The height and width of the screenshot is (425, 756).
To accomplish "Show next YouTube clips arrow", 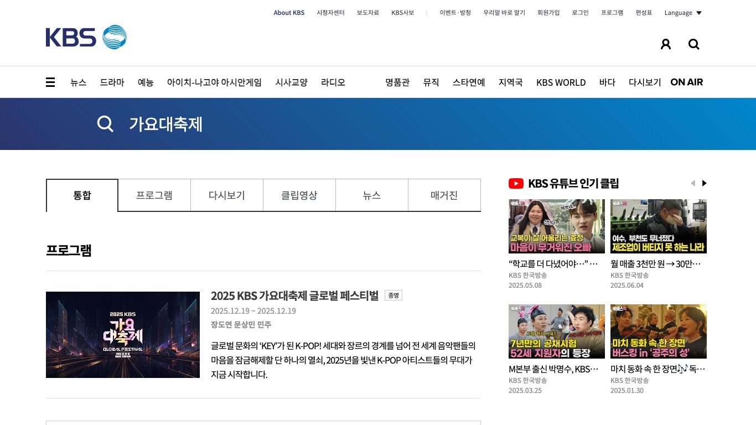I will [705, 183].
